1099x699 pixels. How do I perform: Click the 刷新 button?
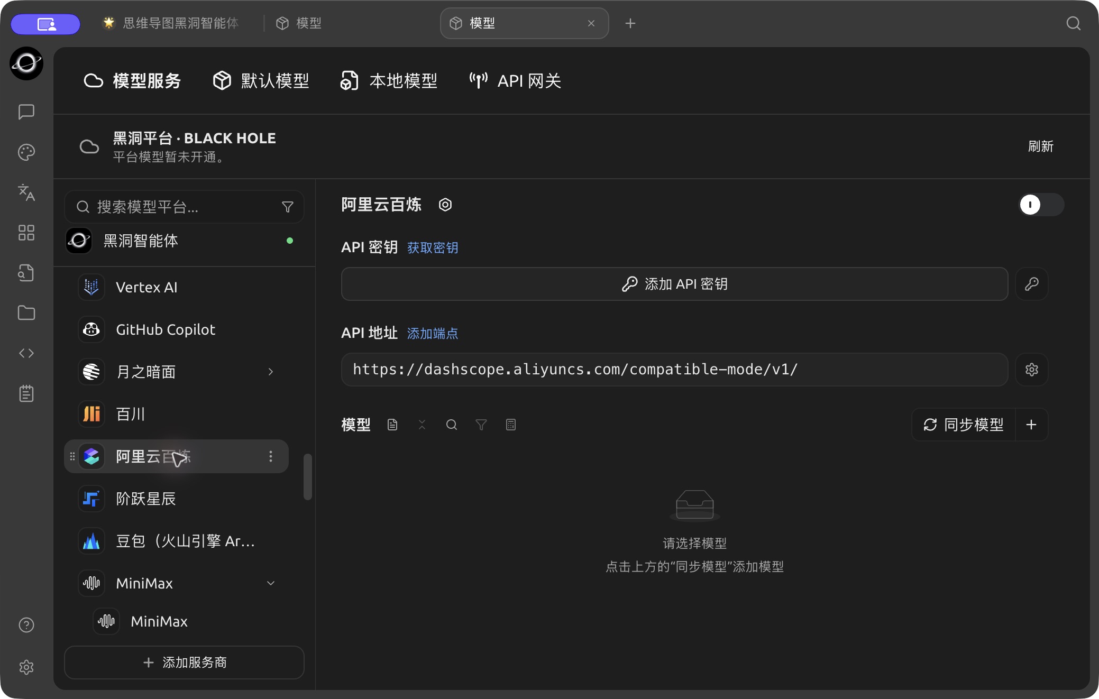tap(1041, 146)
